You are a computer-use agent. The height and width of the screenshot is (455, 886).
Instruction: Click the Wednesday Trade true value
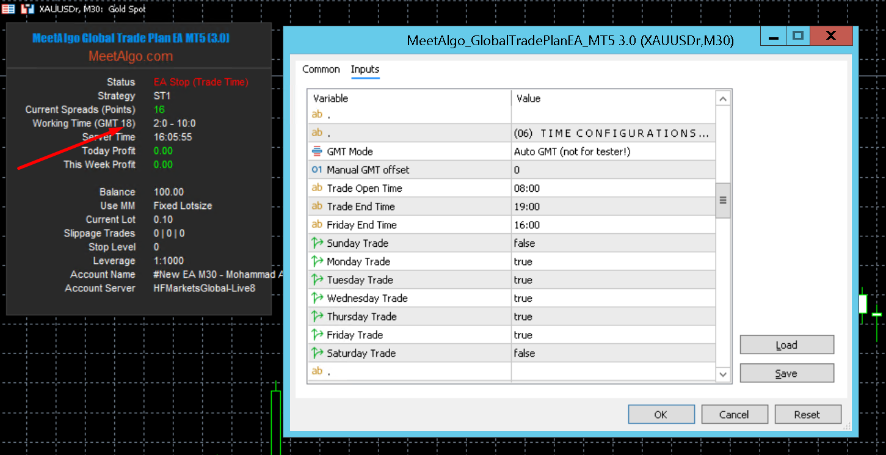click(x=523, y=298)
